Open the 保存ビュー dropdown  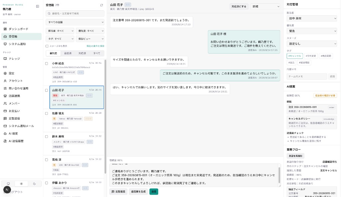90,39
